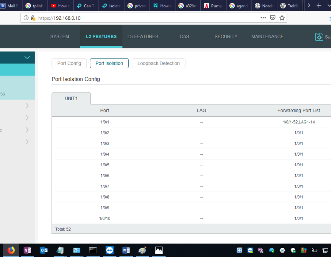
Task: Open Paint from the taskbar
Action: (x=142, y=250)
